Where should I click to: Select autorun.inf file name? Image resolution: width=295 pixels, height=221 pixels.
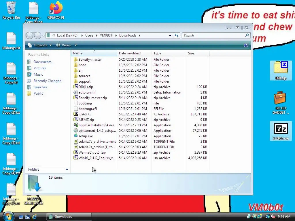(x=87, y=92)
